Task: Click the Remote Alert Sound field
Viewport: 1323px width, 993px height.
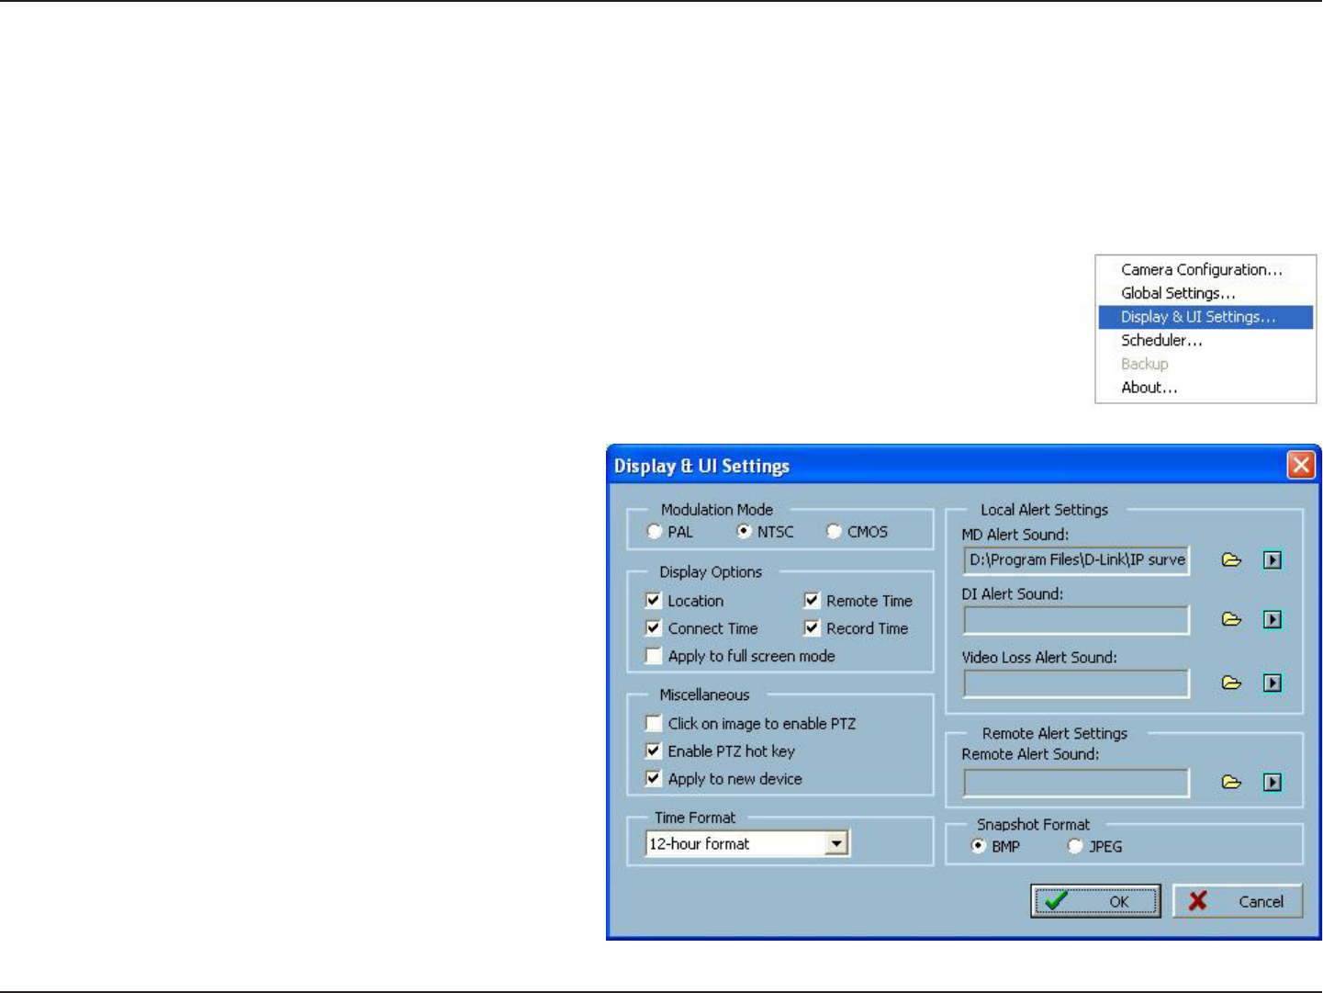Action: click(1076, 783)
